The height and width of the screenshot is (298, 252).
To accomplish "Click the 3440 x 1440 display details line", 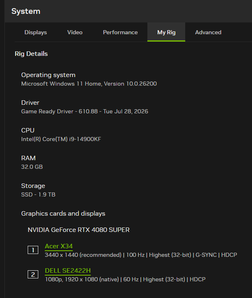I will (x=141, y=255).
